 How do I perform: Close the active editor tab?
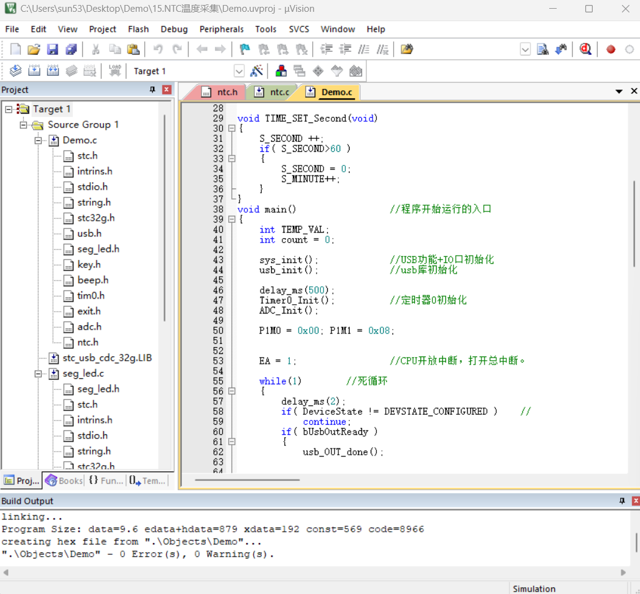pos(634,91)
